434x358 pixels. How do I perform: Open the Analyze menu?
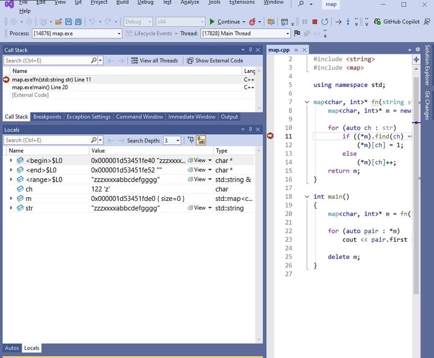[x=190, y=2]
